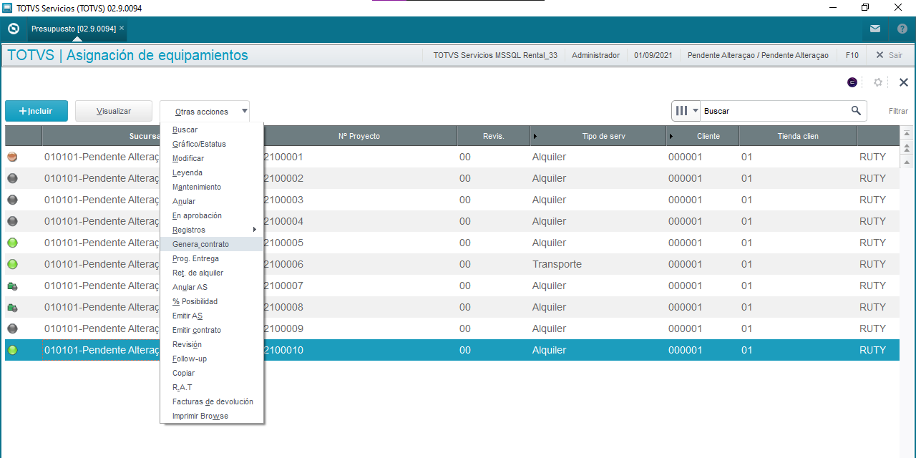The height and width of the screenshot is (458, 916).
Task: Sort by Nº Proyecto column header
Action: tap(359, 136)
